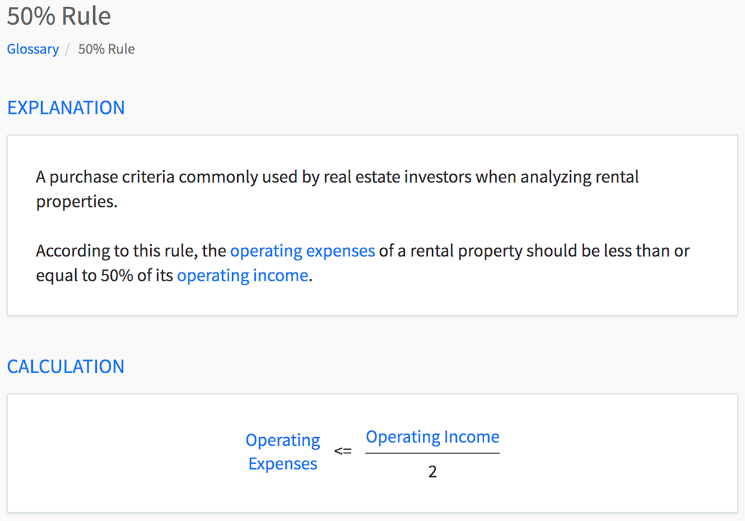Image resolution: width=745 pixels, height=521 pixels.
Task: Click the word 'properties.' in the explanation
Action: pyautogui.click(x=76, y=202)
